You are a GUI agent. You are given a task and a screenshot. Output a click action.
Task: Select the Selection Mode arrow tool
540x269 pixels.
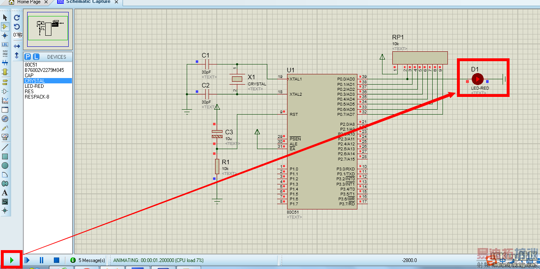tap(5, 18)
